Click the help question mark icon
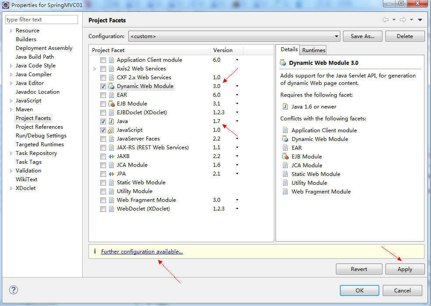 [x=14, y=290]
